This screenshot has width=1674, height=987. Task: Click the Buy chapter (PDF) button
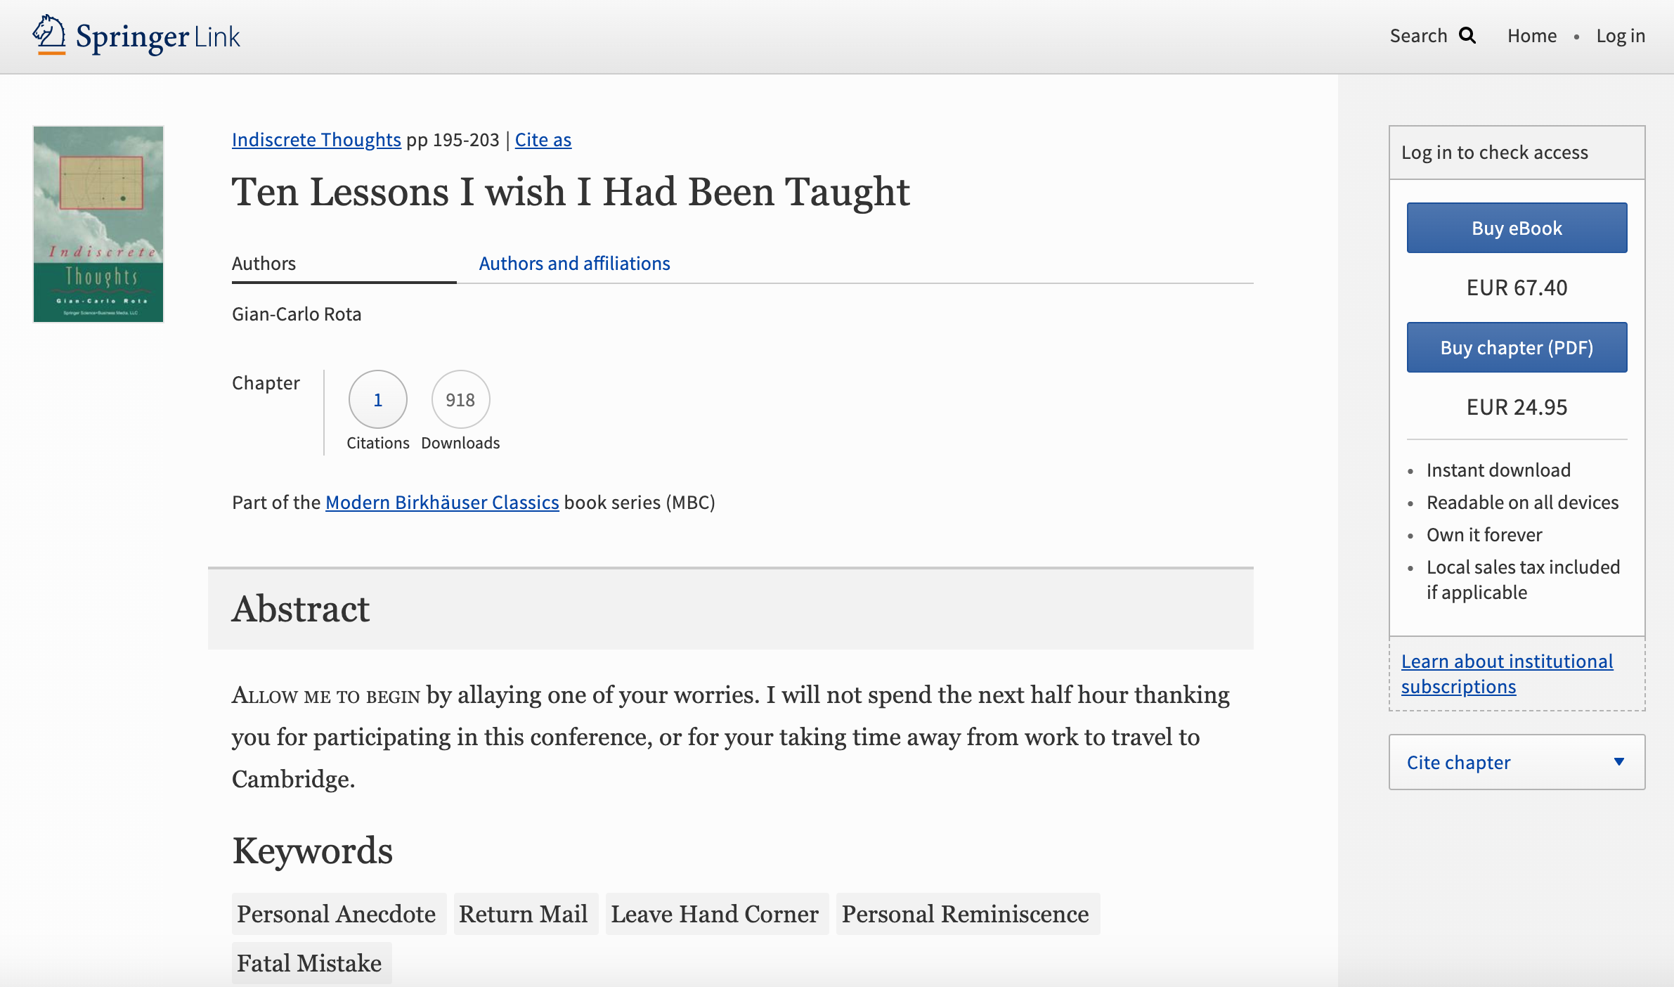pyautogui.click(x=1516, y=347)
